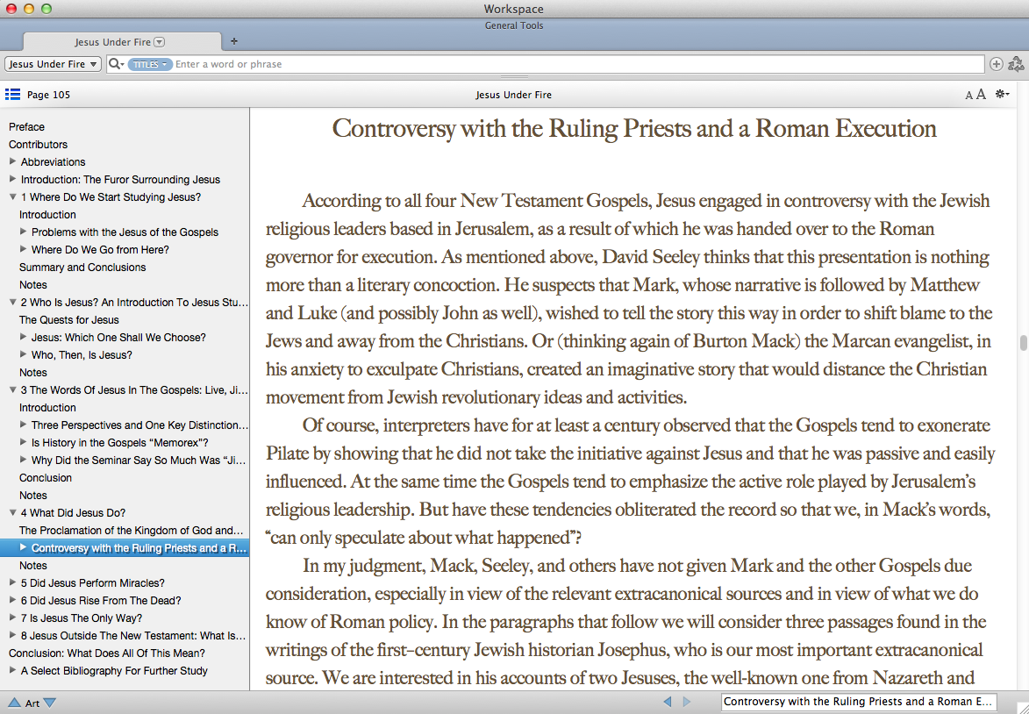Open Contributors in the contents list

pos(38,145)
